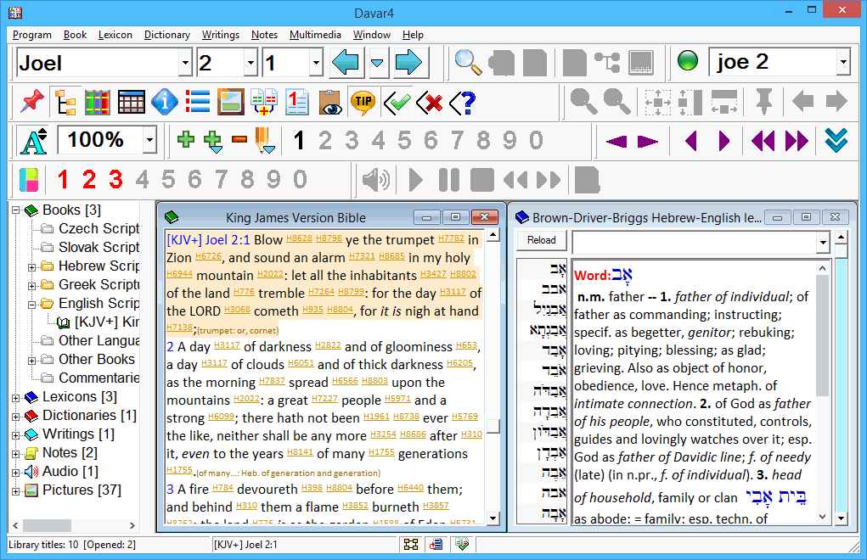Click the purple double-right chevron icon

[797, 141]
